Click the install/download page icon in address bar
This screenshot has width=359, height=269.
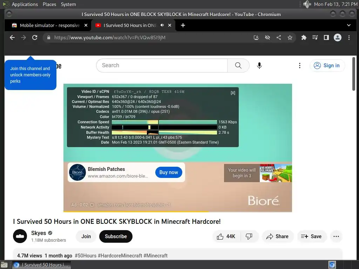point(256,37)
